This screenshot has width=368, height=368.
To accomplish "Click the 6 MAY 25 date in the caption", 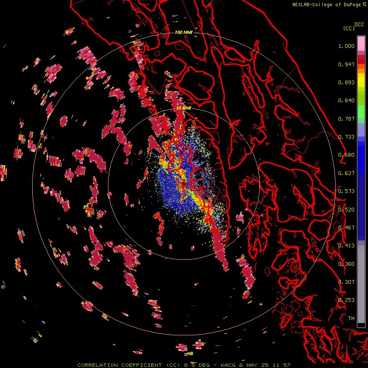I will click(x=254, y=365).
